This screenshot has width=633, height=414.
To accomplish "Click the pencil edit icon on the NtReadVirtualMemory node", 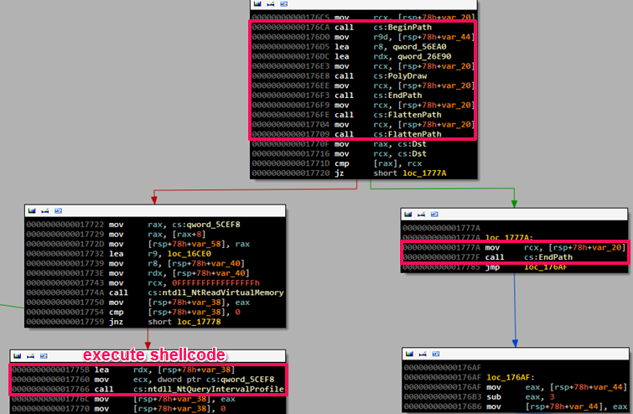I will [45, 210].
